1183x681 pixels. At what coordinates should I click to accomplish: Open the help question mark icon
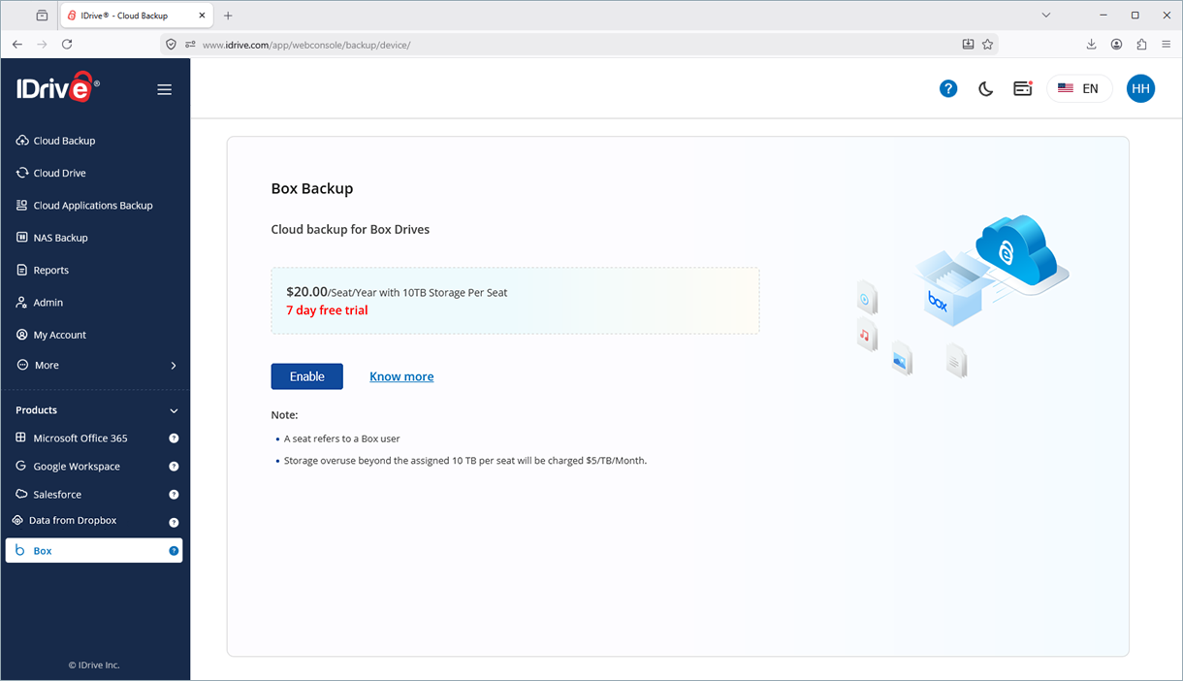[x=948, y=88]
